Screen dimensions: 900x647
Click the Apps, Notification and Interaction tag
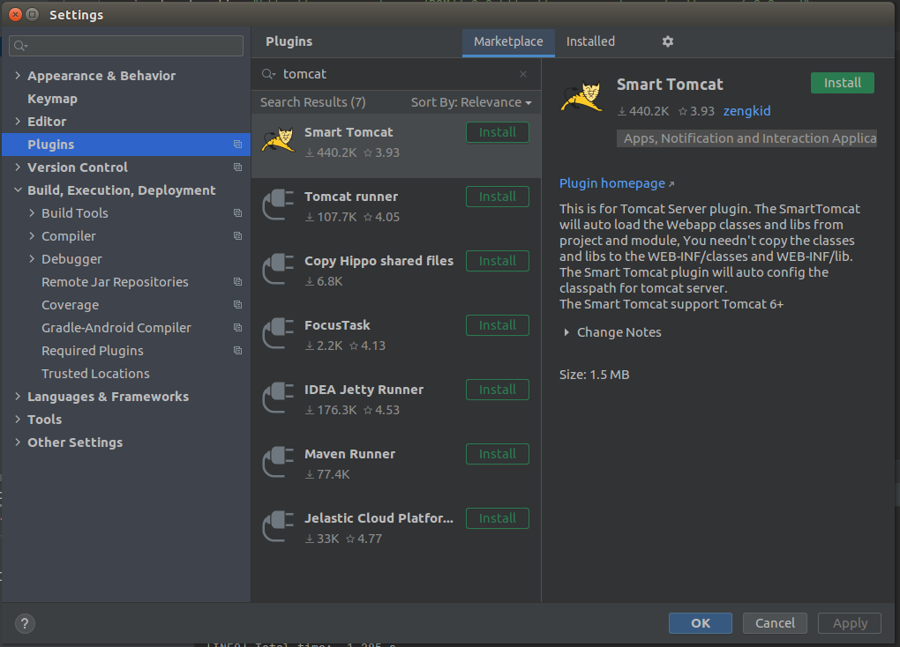click(746, 138)
